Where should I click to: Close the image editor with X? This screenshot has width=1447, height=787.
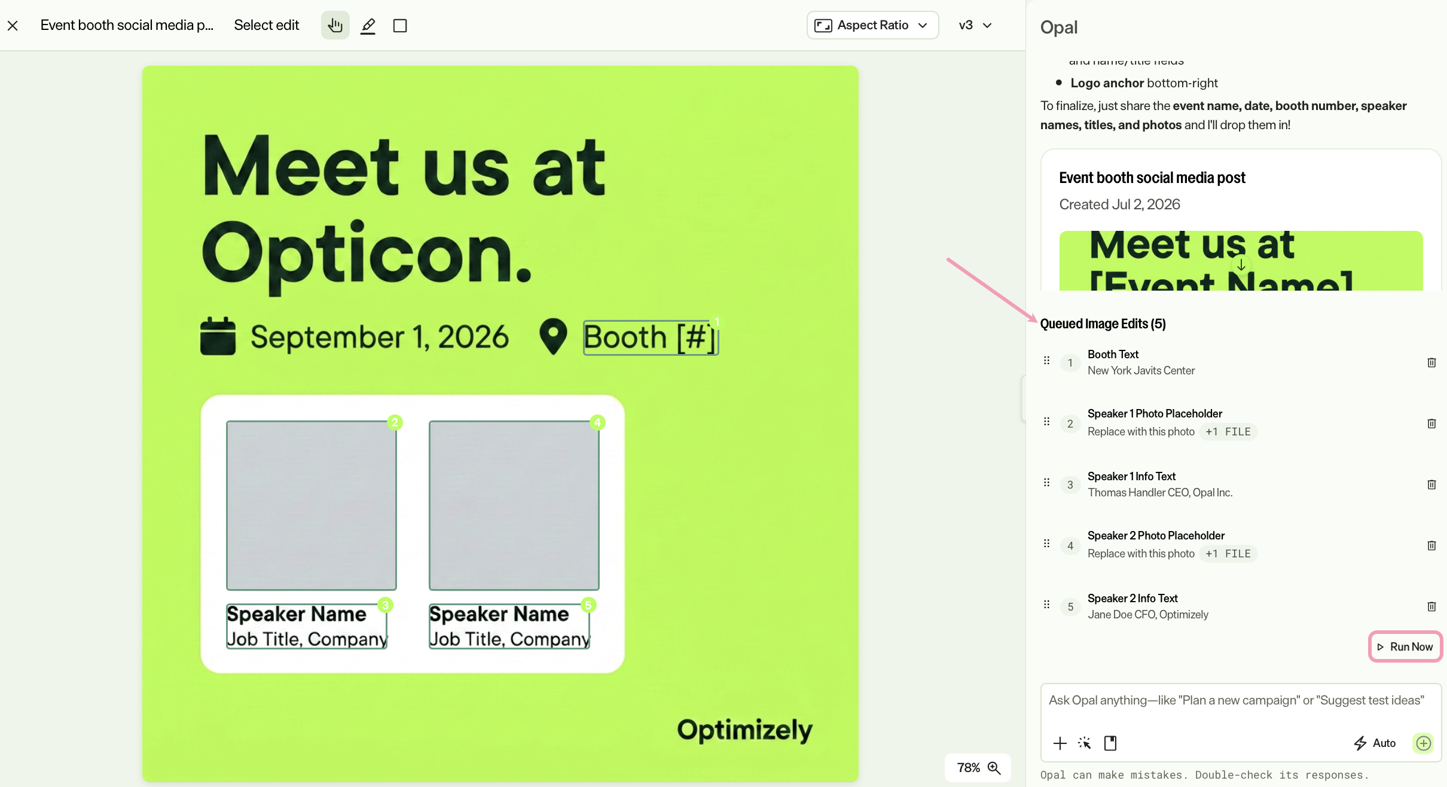click(13, 25)
